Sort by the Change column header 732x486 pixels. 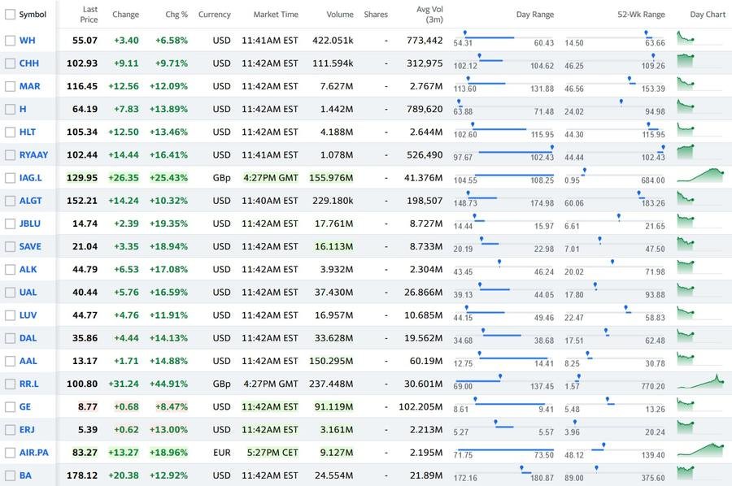click(x=125, y=15)
